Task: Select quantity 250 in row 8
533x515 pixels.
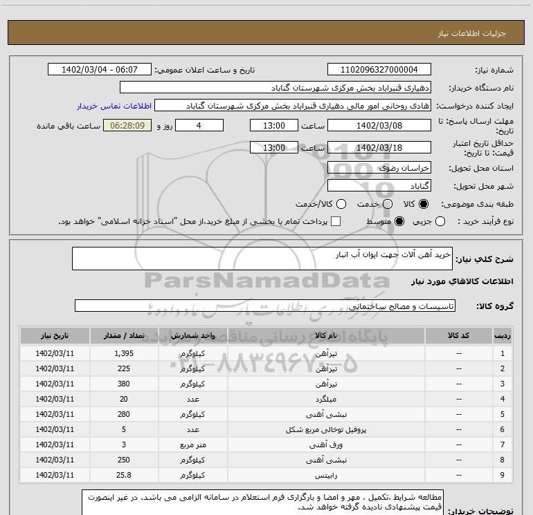Action: pyautogui.click(x=124, y=460)
